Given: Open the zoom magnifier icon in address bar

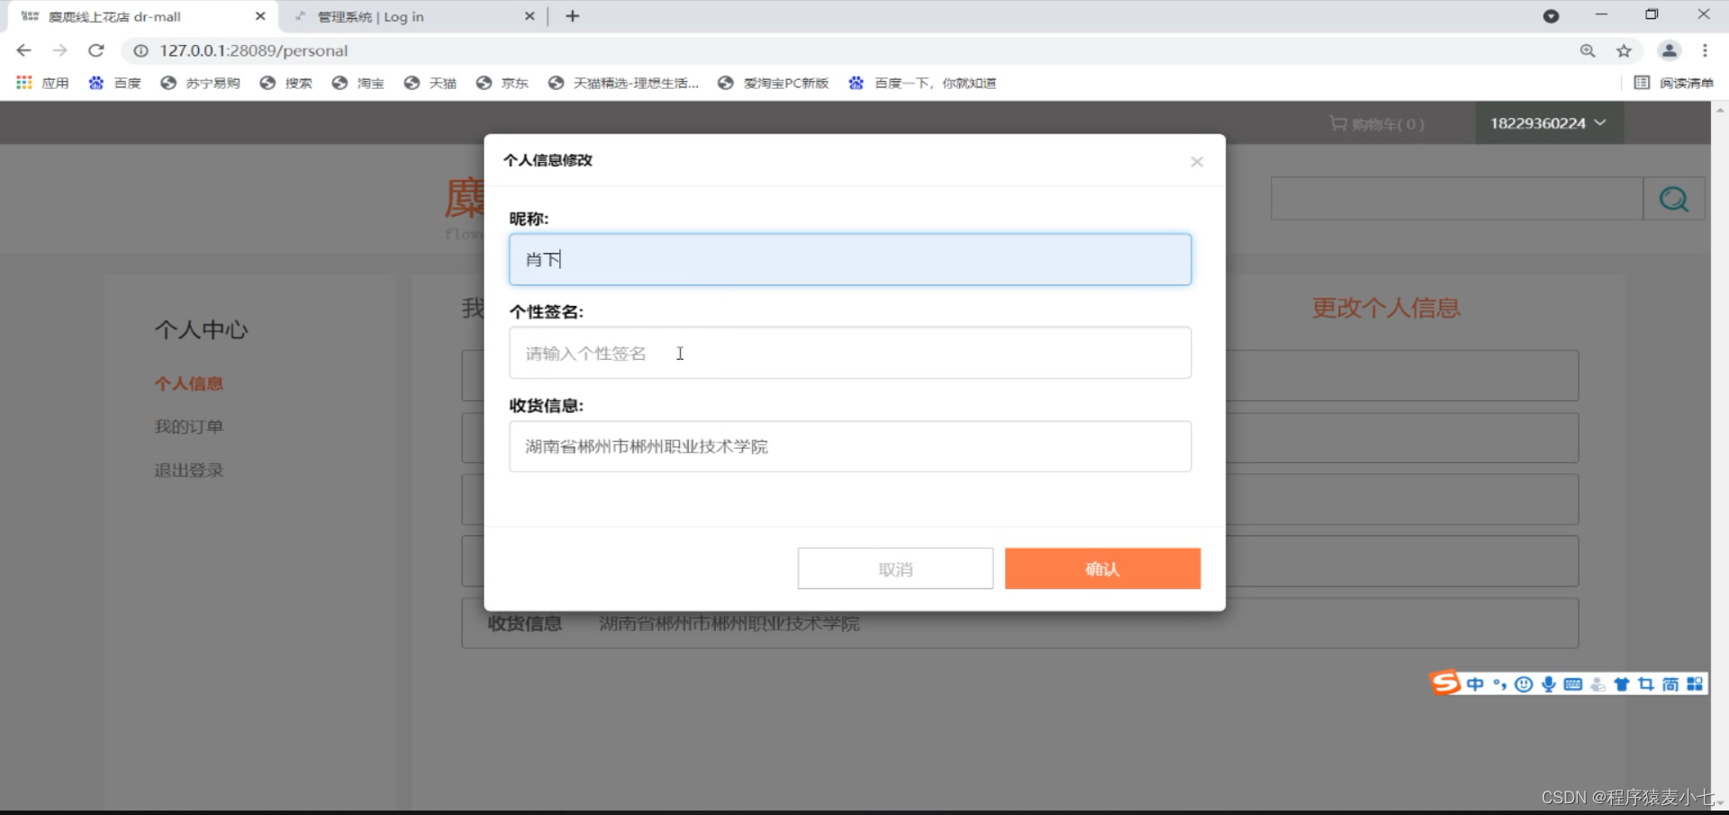Looking at the screenshot, I should (x=1588, y=50).
